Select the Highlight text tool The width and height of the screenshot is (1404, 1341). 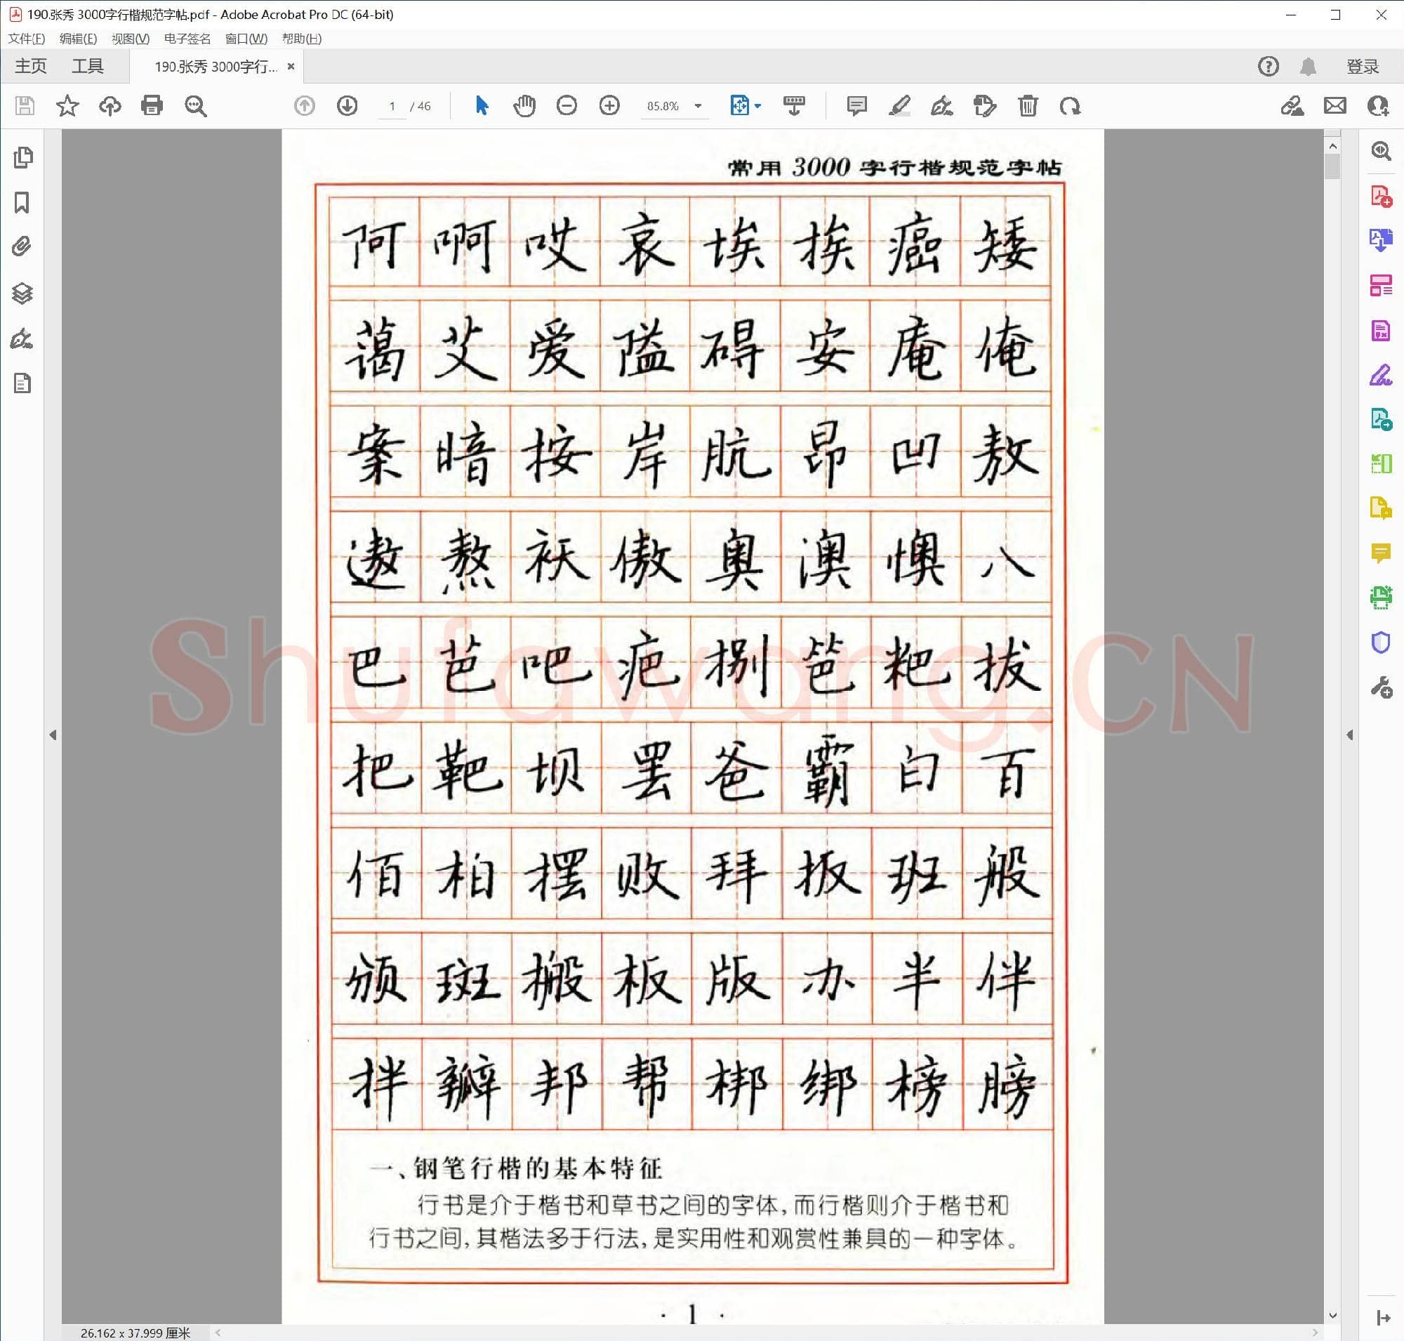899,106
